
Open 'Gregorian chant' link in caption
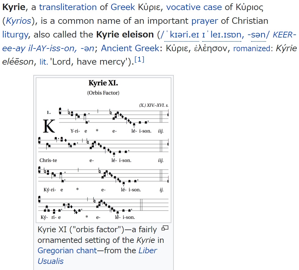(x=67, y=250)
